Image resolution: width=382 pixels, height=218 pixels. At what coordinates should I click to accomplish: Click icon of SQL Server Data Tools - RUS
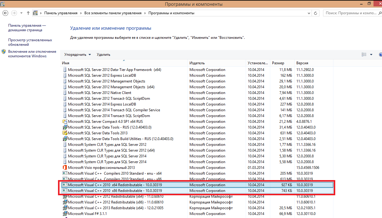click(65, 127)
